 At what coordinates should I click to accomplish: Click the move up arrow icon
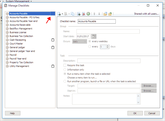click(94, 14)
